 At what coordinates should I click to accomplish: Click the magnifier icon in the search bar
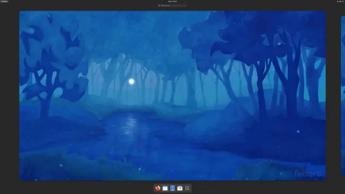click(159, 5)
